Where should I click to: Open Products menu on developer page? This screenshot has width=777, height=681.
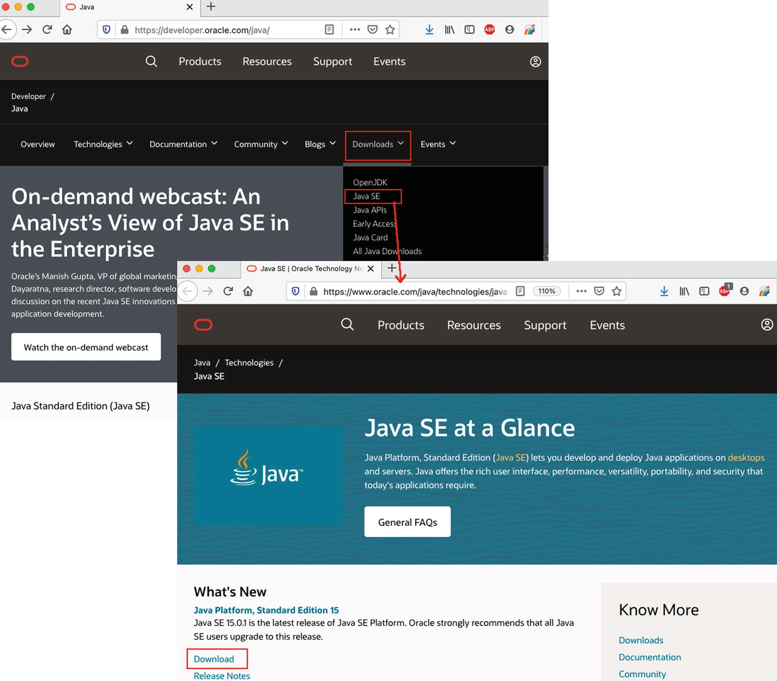click(200, 62)
